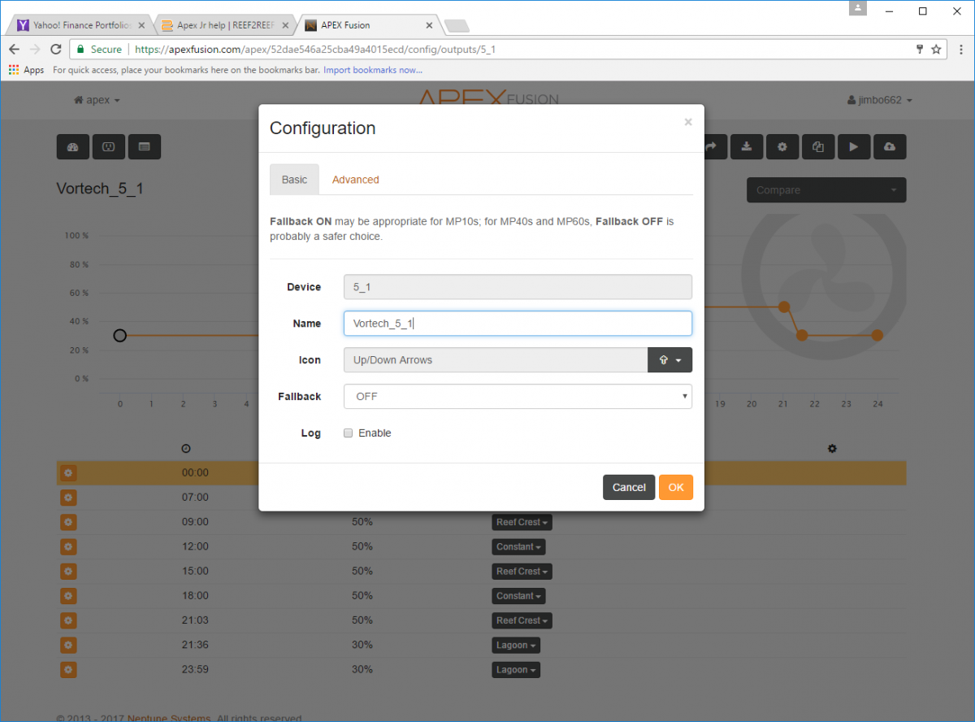Click the gear icon on the 15:00 row
This screenshot has height=722, width=975.
(68, 572)
